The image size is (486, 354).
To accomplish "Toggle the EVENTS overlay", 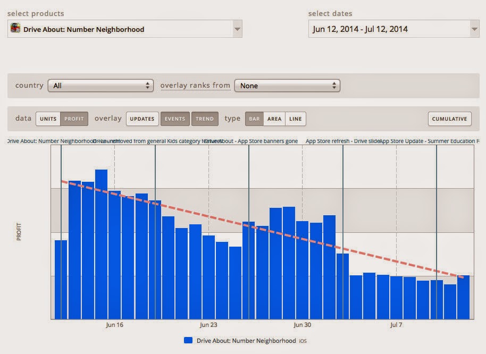I will click(175, 119).
